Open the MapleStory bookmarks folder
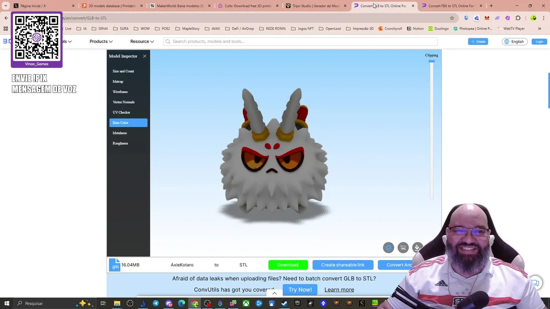 187,29
